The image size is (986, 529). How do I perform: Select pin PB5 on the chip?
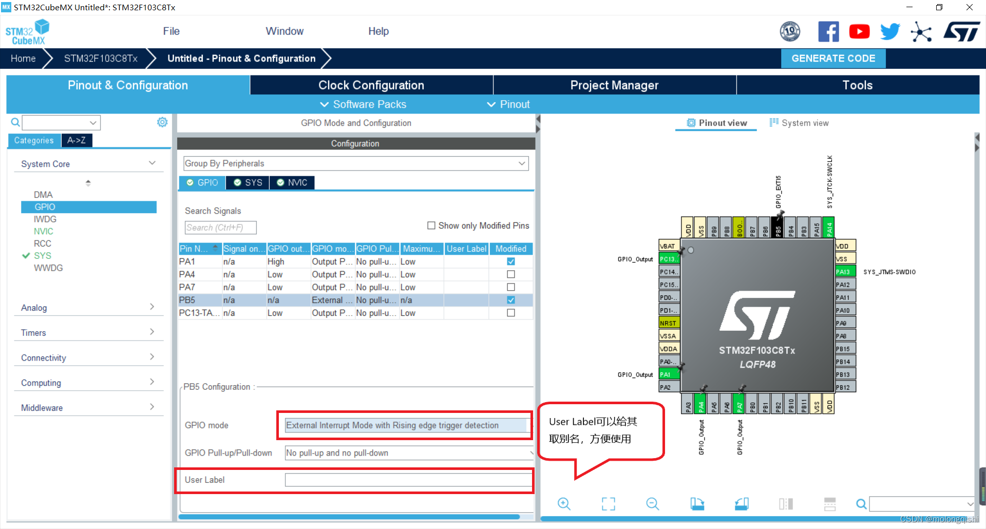pos(778,228)
